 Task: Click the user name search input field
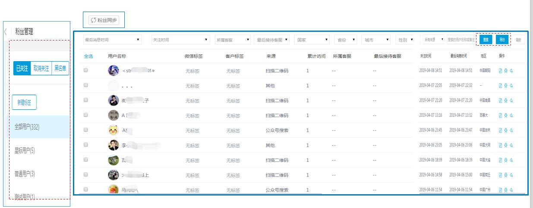[x=461, y=40]
